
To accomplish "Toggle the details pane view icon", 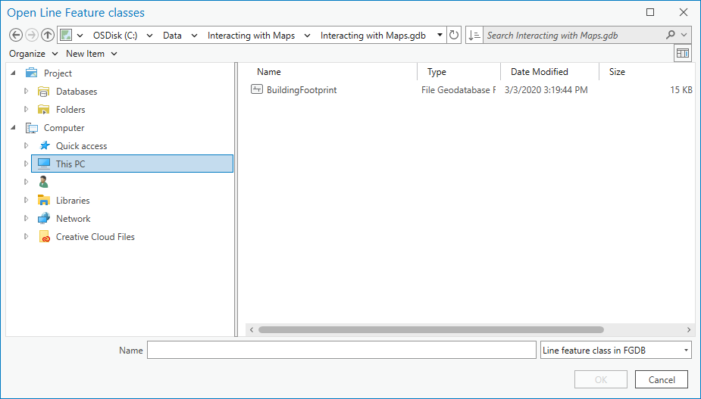I will point(683,53).
